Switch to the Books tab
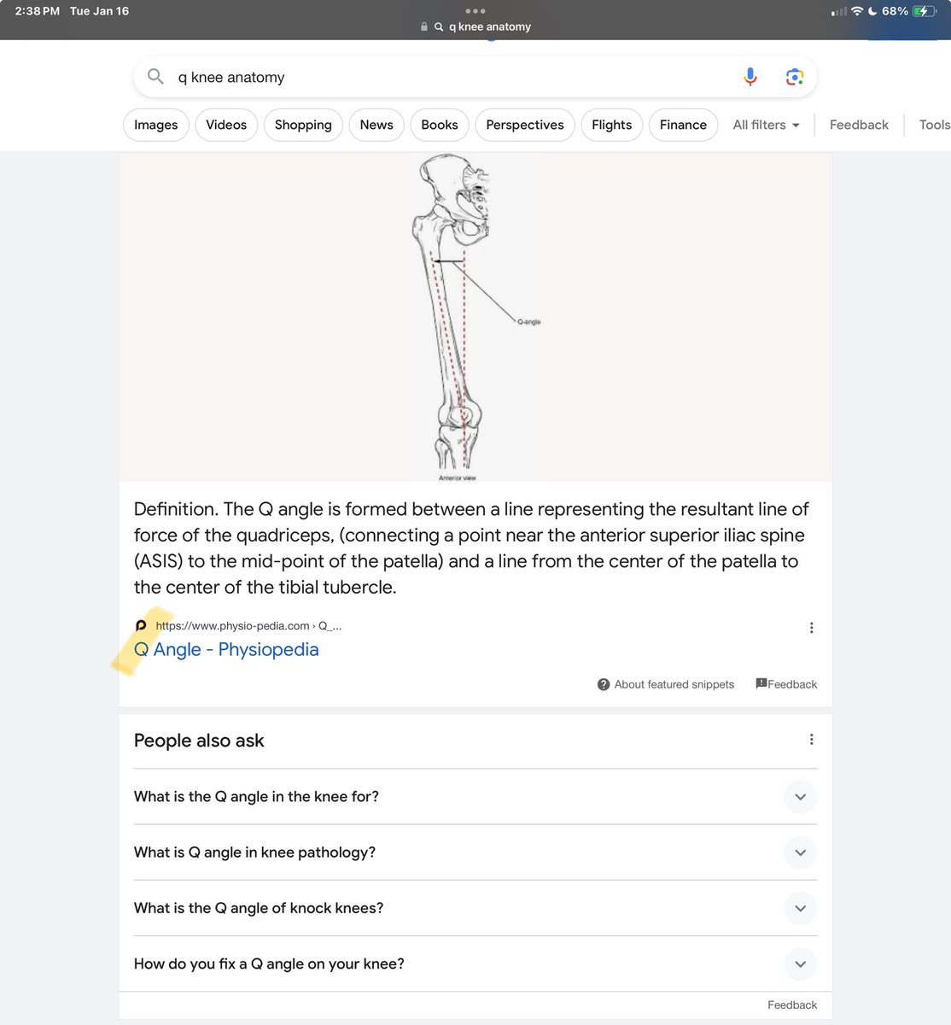Image resolution: width=951 pixels, height=1025 pixels. tap(440, 125)
